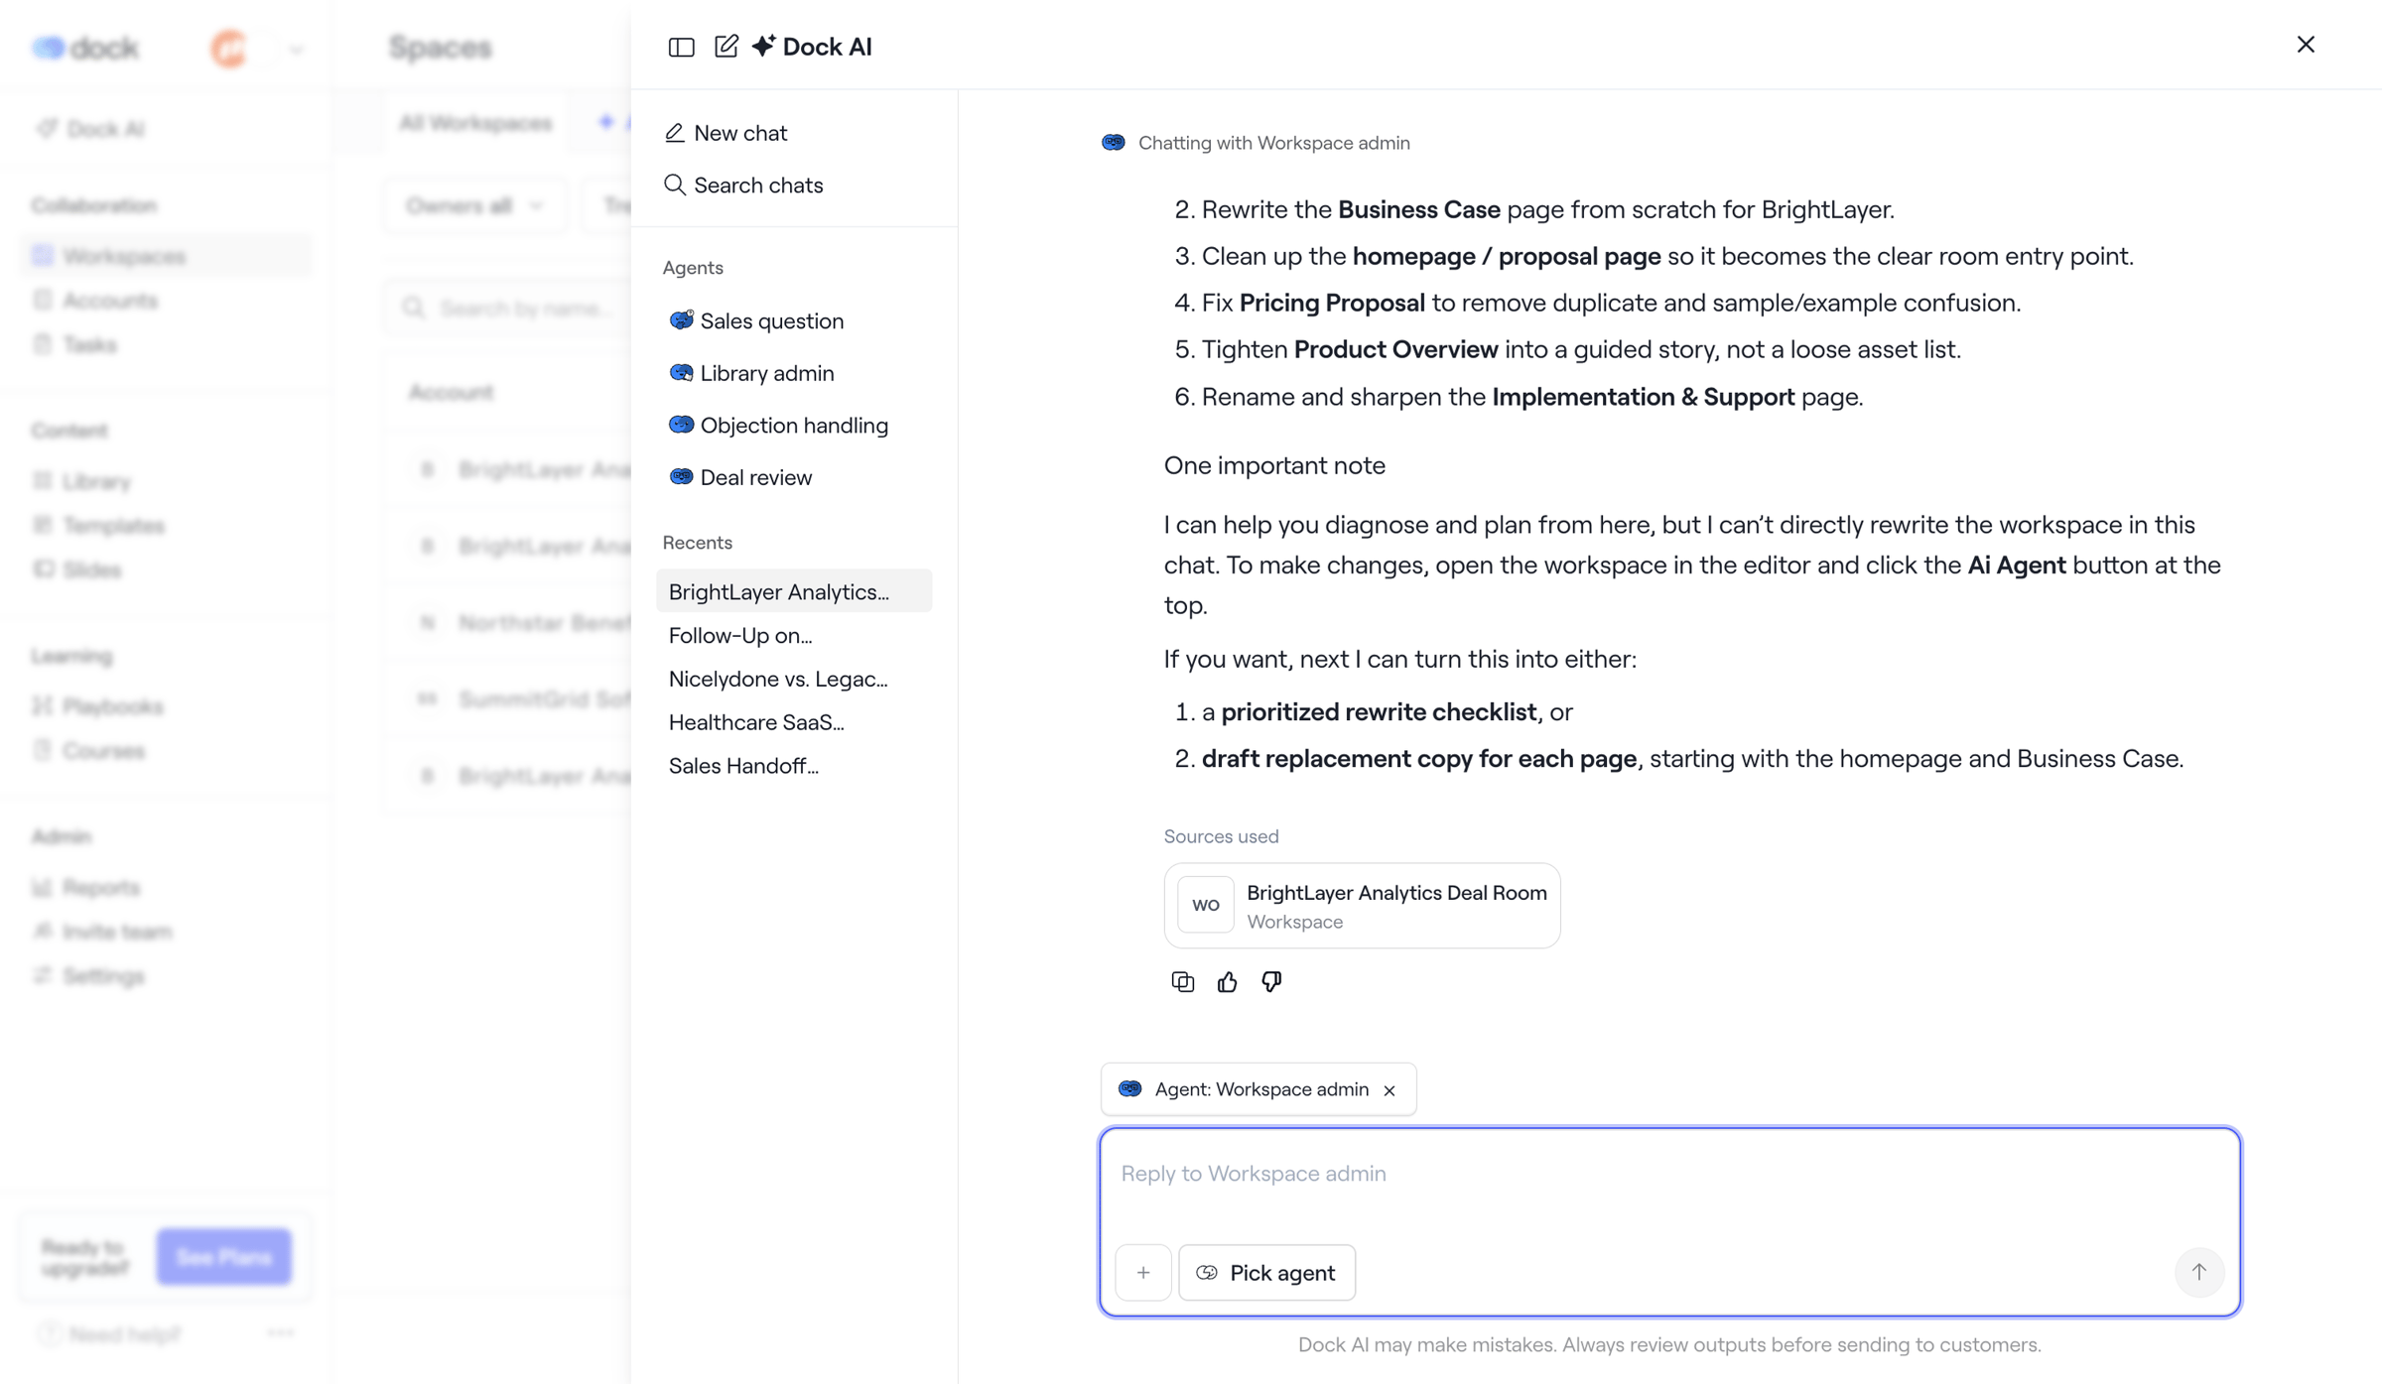Click the Reply to Workspace admin input
Image resolution: width=2382 pixels, height=1384 pixels.
[1669, 1174]
